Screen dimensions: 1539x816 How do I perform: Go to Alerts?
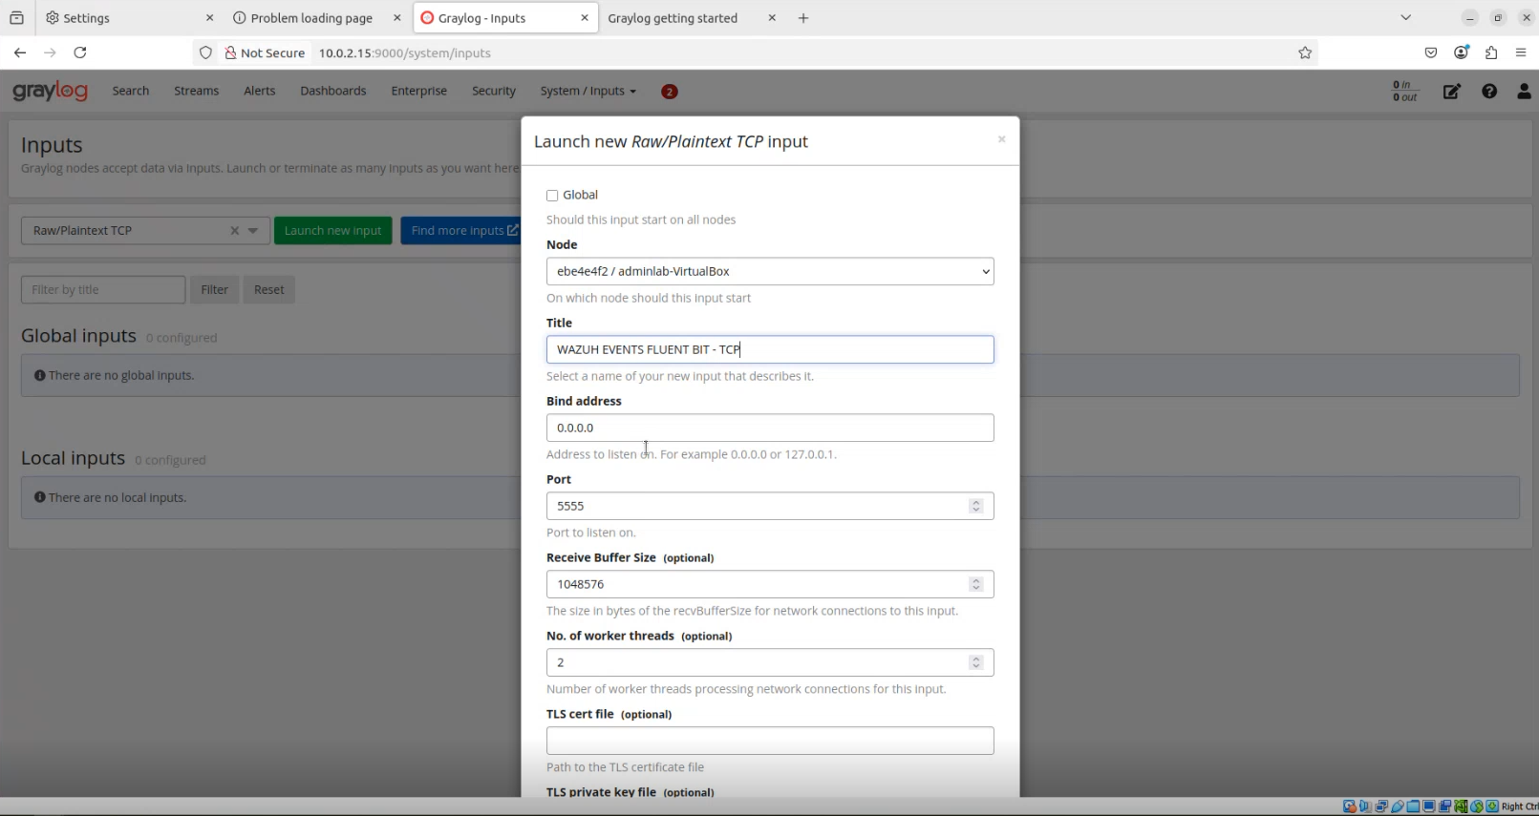259,91
